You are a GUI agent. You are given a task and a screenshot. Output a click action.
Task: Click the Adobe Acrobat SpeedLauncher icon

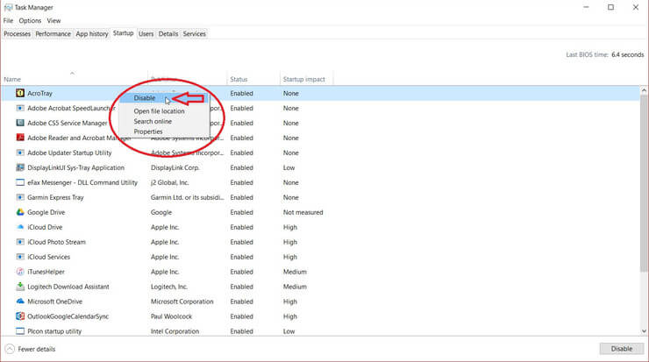coord(20,108)
